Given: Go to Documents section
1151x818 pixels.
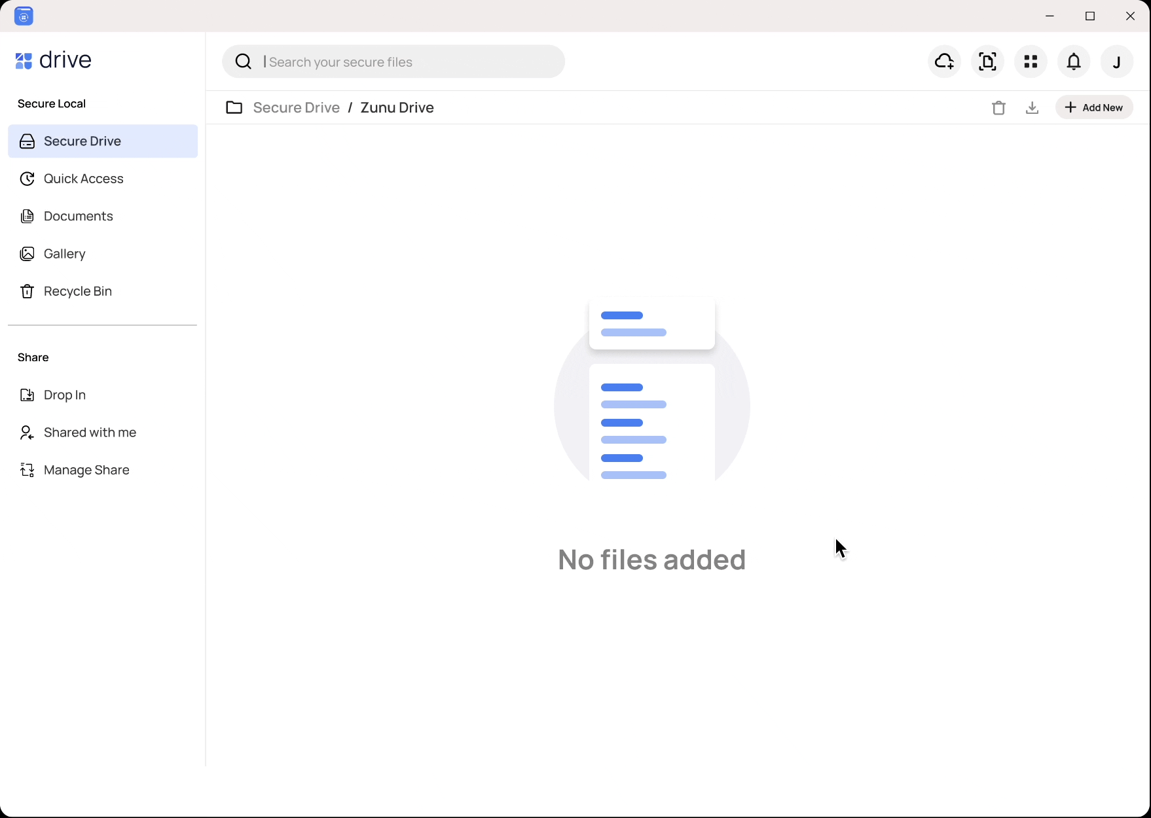Looking at the screenshot, I should point(78,216).
